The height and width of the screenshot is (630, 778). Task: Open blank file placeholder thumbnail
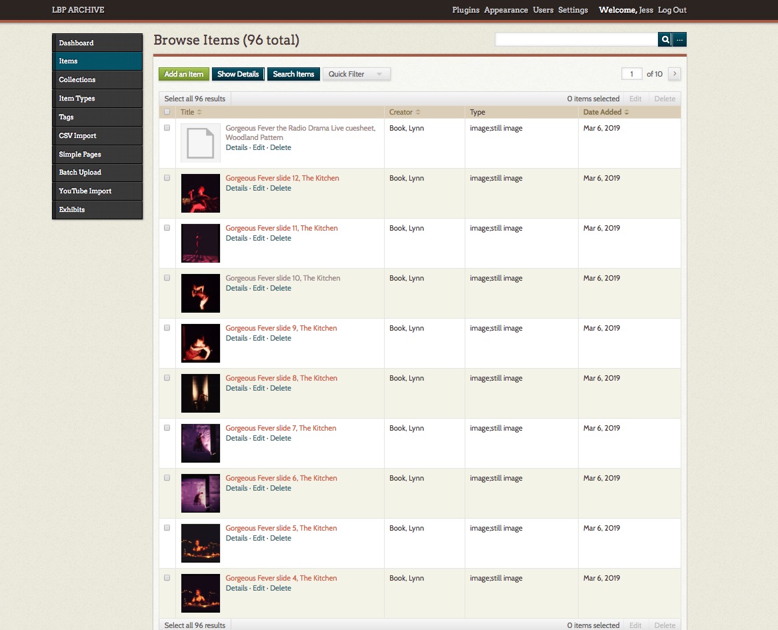200,143
